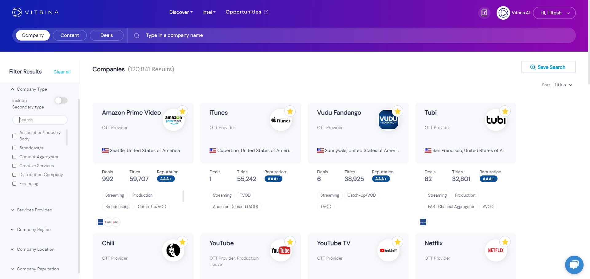Viewport: 590px width, 279px height.
Task: Open iTunes logo
Action: pyautogui.click(x=281, y=120)
